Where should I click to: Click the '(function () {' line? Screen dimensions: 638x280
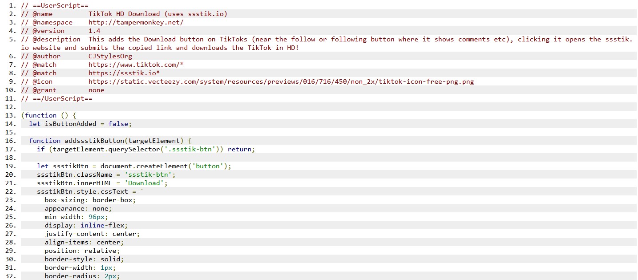coord(48,115)
